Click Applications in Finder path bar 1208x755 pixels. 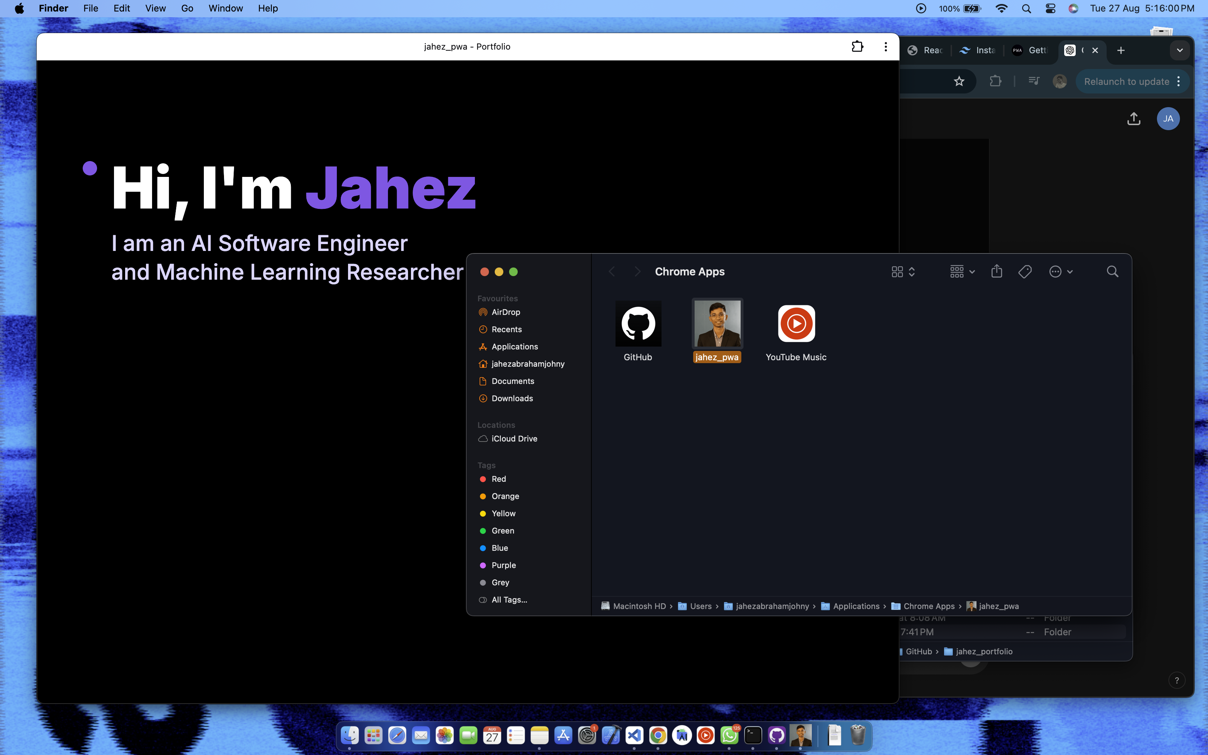pos(856,606)
